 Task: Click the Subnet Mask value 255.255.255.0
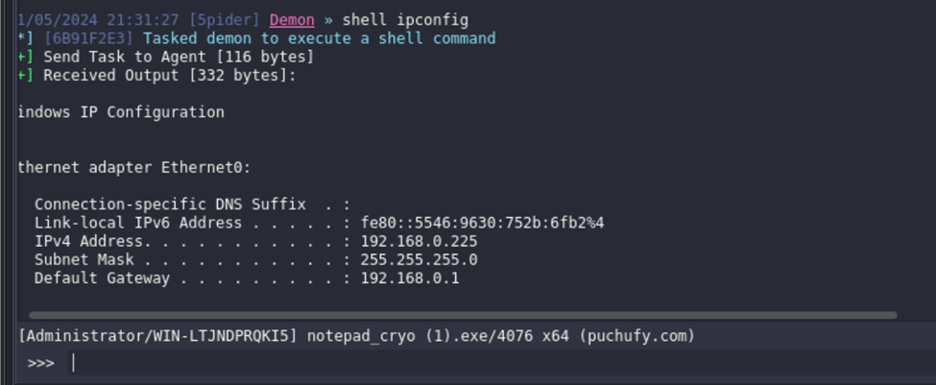point(419,260)
